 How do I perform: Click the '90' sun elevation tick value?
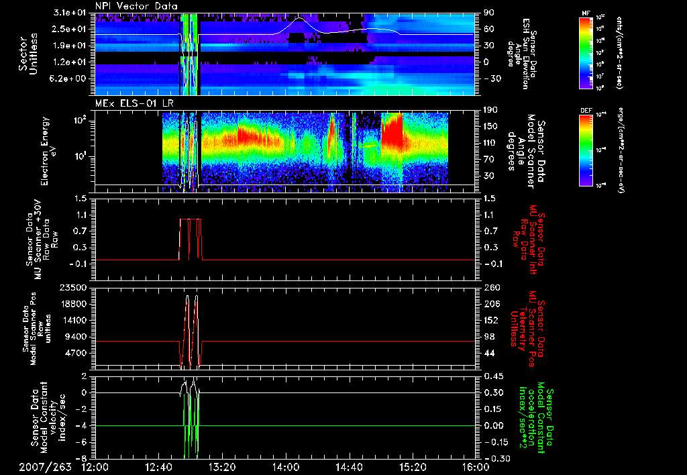[x=489, y=13]
